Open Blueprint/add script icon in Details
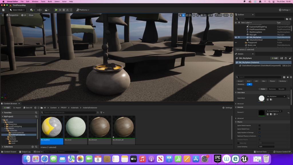 (x=282, y=58)
